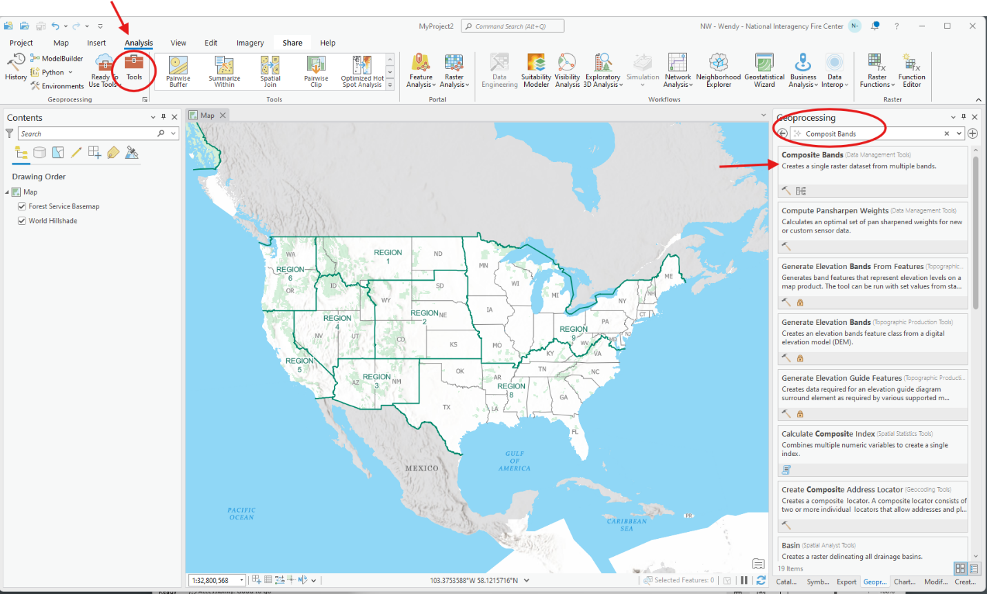Screen dimensions: 987x594
Task: Open Generate Elevation Bands From Features tool
Action: point(873,284)
